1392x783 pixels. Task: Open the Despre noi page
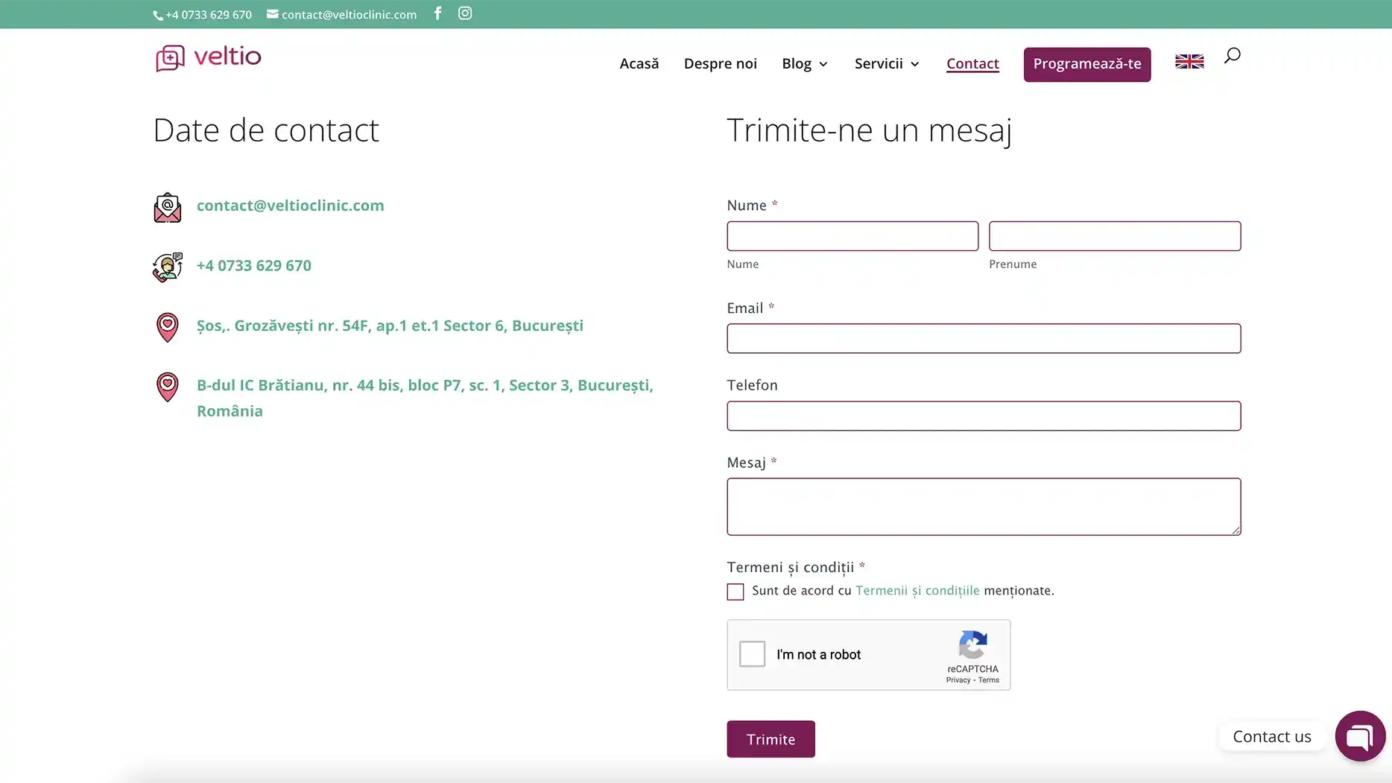click(720, 64)
